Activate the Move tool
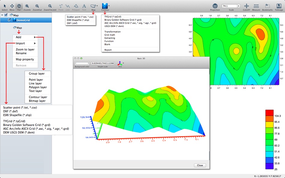This screenshot has height=178, width=285. (x=12, y=7)
